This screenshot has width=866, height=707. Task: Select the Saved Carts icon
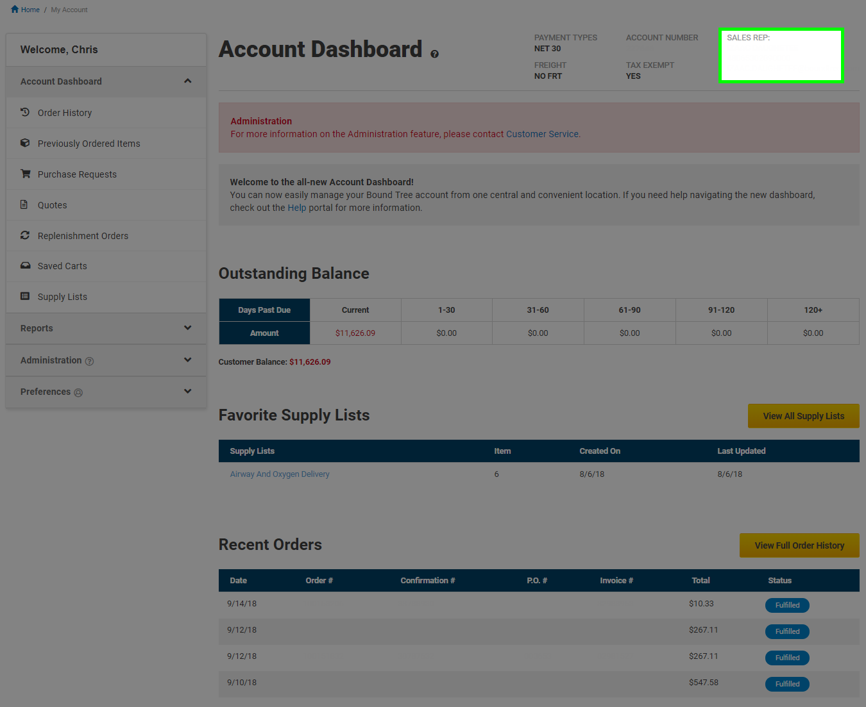(25, 265)
